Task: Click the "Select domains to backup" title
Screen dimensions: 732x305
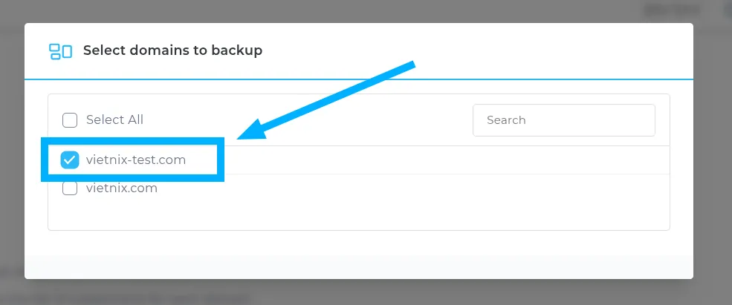Action: click(172, 50)
